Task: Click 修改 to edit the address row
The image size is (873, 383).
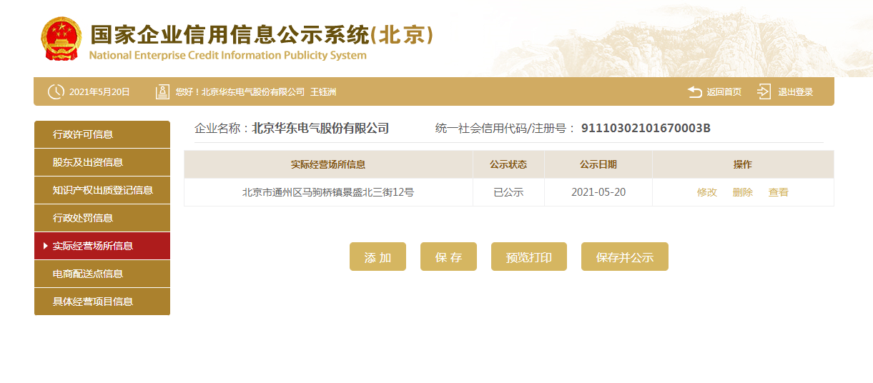Action: coord(707,192)
